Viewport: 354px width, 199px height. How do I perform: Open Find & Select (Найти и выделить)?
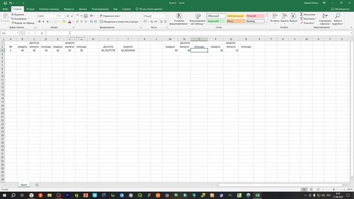tap(338, 19)
